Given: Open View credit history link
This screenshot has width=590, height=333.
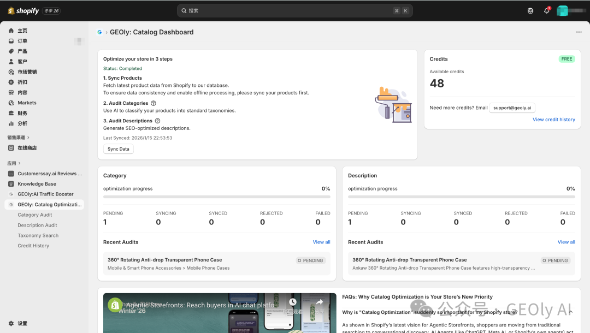Looking at the screenshot, I should tap(553, 120).
